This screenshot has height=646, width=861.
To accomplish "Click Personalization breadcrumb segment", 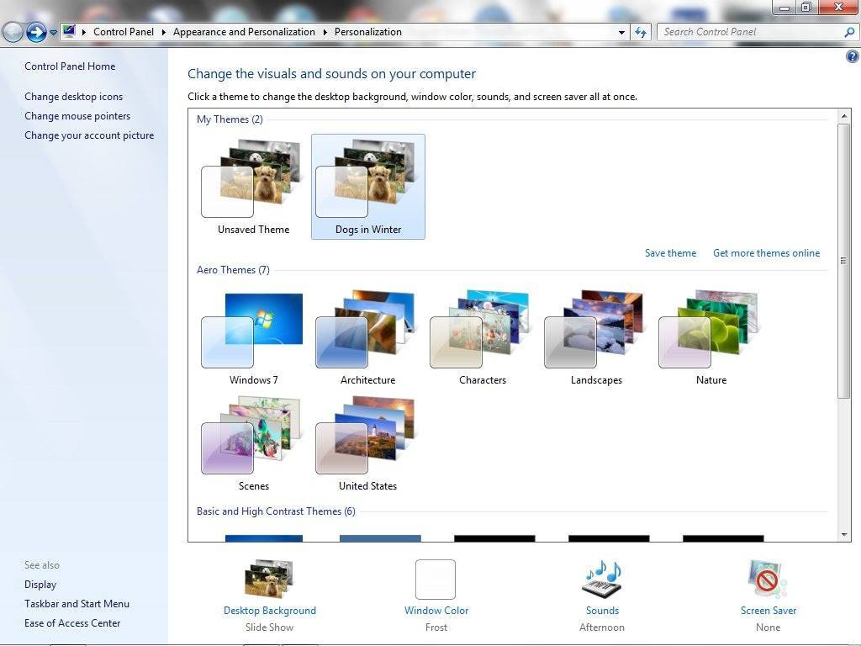I will click(x=368, y=32).
